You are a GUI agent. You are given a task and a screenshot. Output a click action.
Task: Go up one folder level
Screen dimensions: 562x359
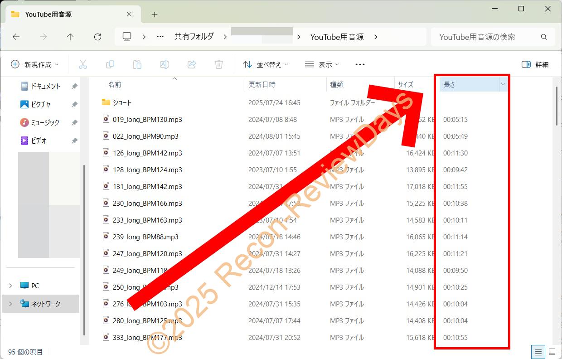70,37
